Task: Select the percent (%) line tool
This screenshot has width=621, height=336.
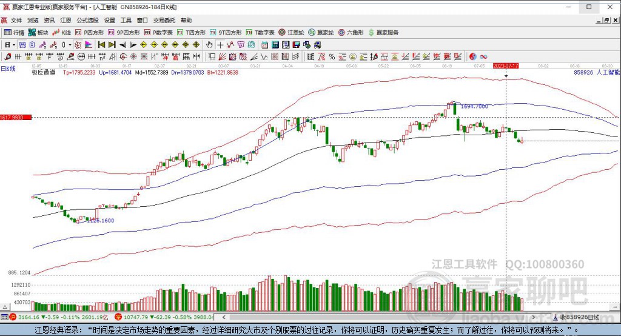Action: click(x=332, y=56)
